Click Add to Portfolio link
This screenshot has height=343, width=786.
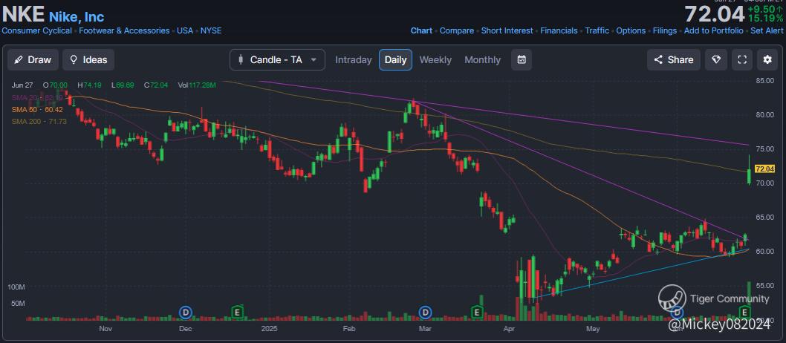click(x=714, y=30)
